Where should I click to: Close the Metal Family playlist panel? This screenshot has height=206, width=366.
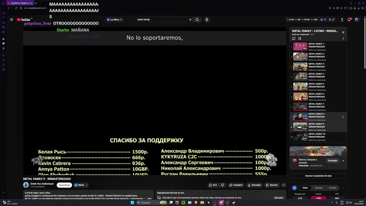(343, 32)
